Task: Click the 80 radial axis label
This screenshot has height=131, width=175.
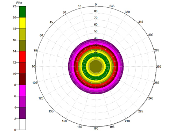Action: (96, 11)
